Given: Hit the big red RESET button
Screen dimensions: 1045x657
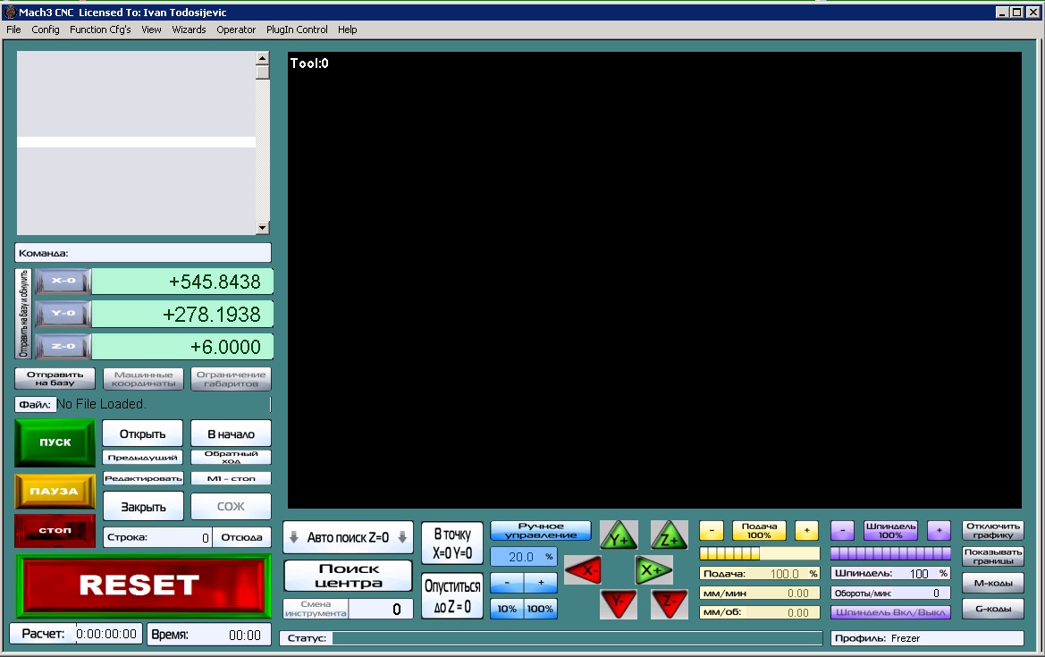Looking at the screenshot, I should point(143,585).
